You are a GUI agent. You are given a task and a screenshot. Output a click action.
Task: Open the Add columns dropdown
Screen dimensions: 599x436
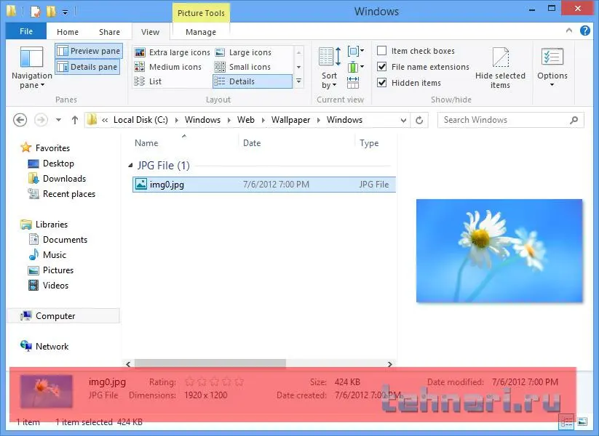point(356,67)
